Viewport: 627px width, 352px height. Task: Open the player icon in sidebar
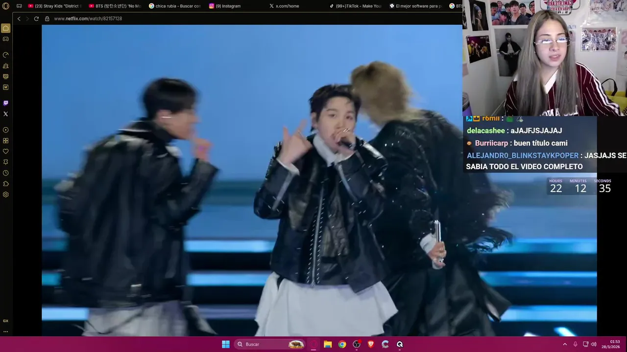6,130
